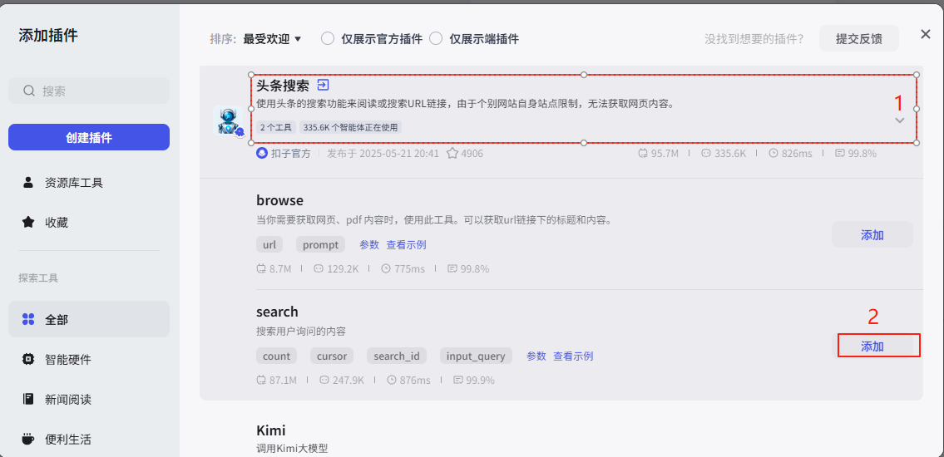
Task: Open 参数 link for browse tool
Action: (369, 245)
